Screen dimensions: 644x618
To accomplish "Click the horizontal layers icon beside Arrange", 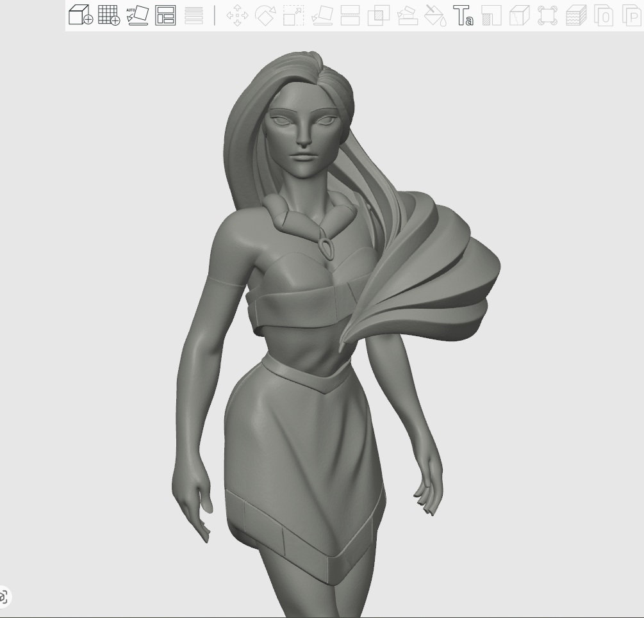I will pos(194,15).
